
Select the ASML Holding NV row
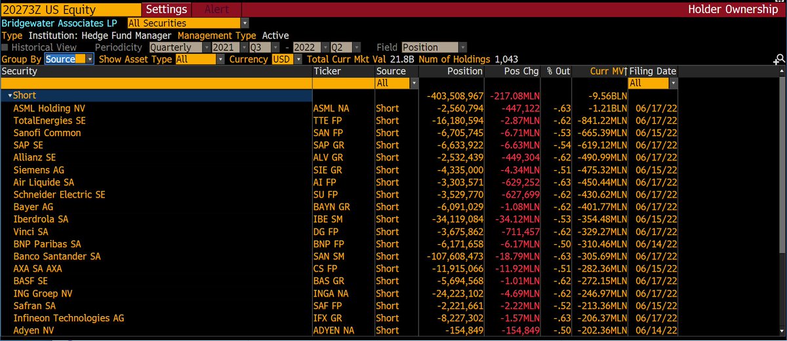pyautogui.click(x=340, y=108)
